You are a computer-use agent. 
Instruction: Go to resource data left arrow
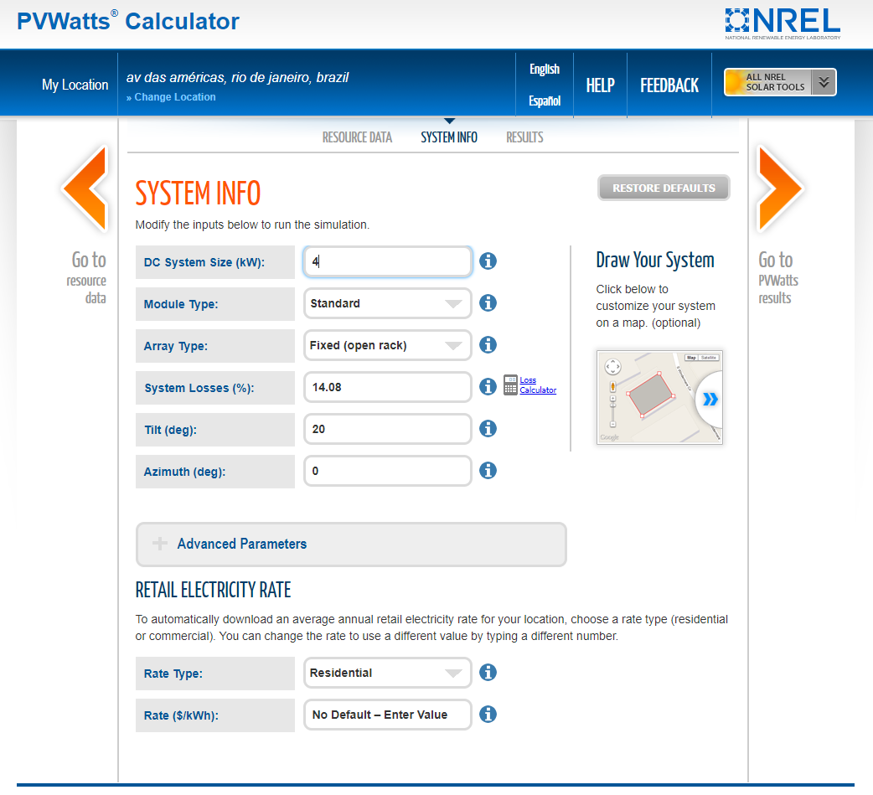(85, 188)
